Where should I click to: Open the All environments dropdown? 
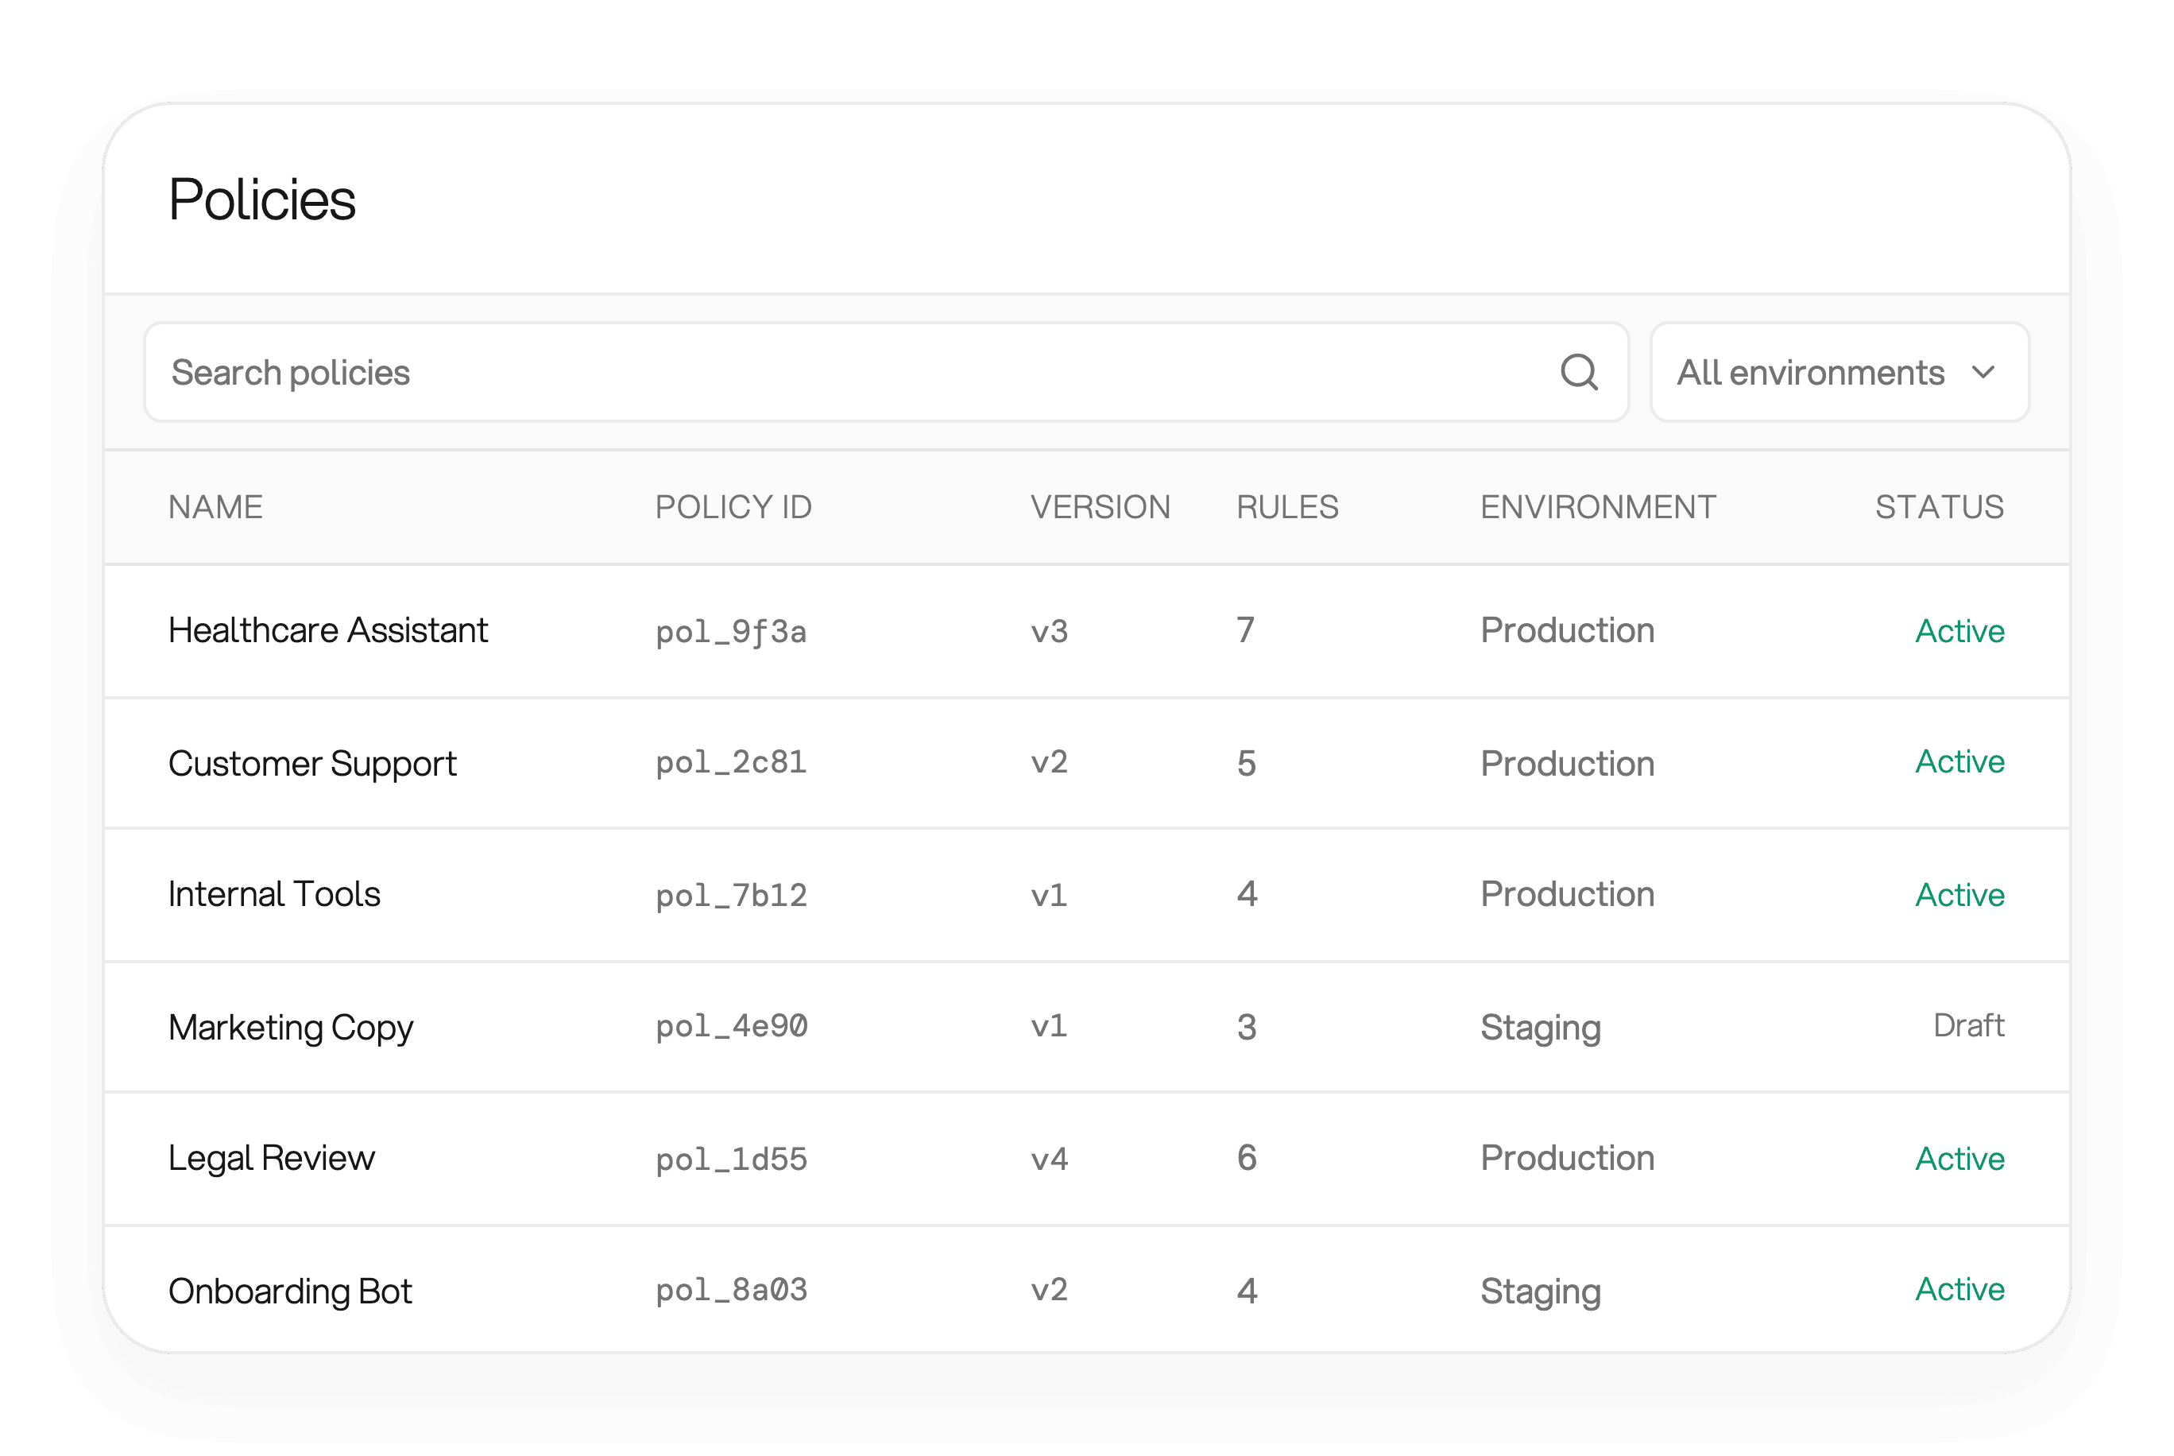[1839, 373]
